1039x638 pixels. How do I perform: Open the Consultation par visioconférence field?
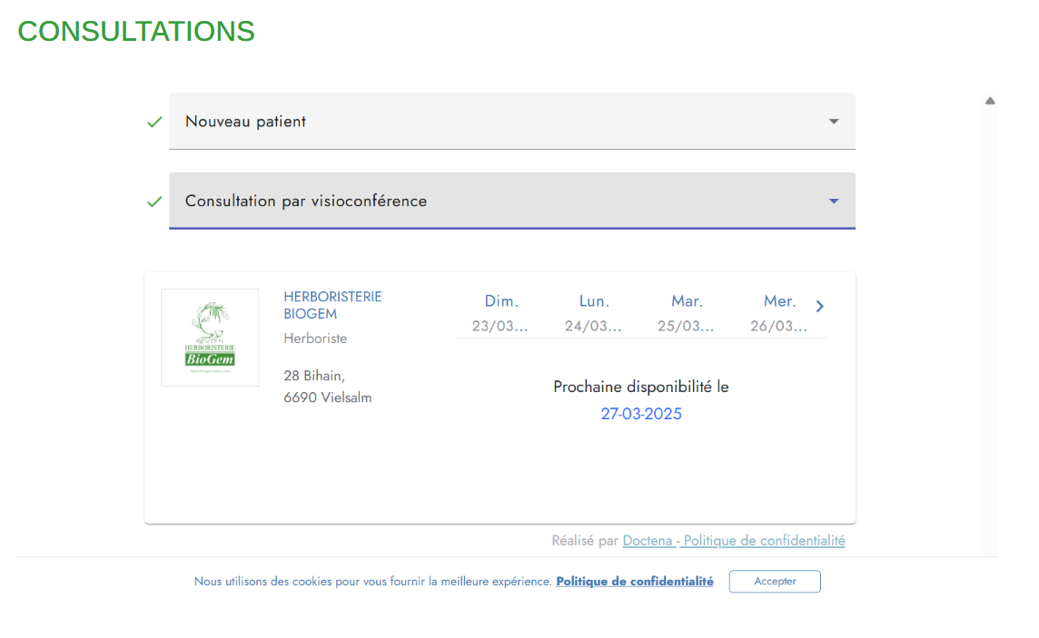tap(500, 201)
